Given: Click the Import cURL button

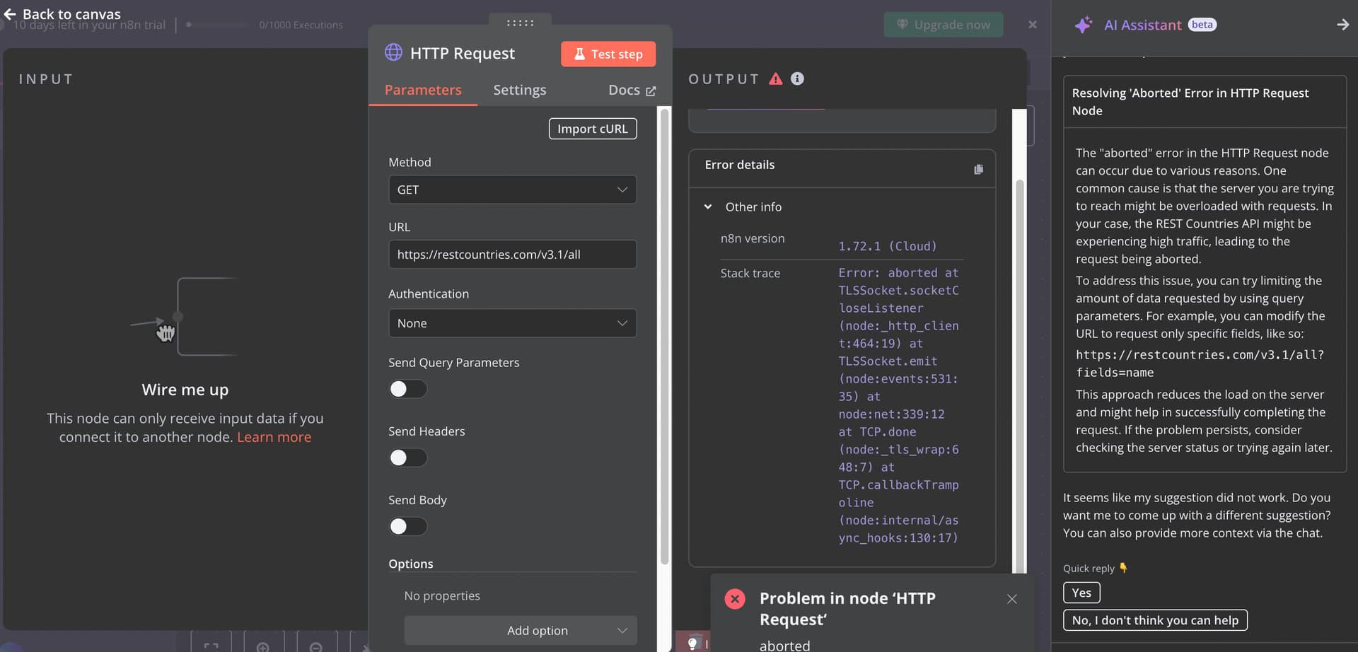Looking at the screenshot, I should 593,129.
